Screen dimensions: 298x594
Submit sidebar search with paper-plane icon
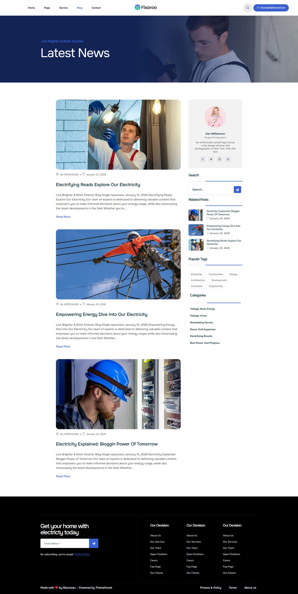[x=237, y=190]
